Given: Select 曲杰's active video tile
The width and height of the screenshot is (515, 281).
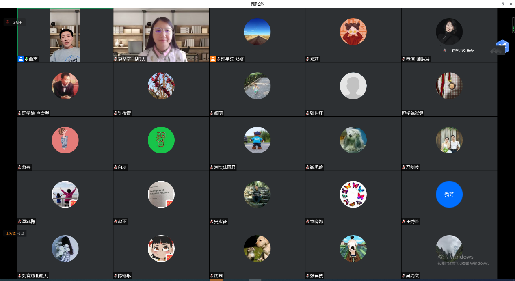Looking at the screenshot, I should 65,35.
